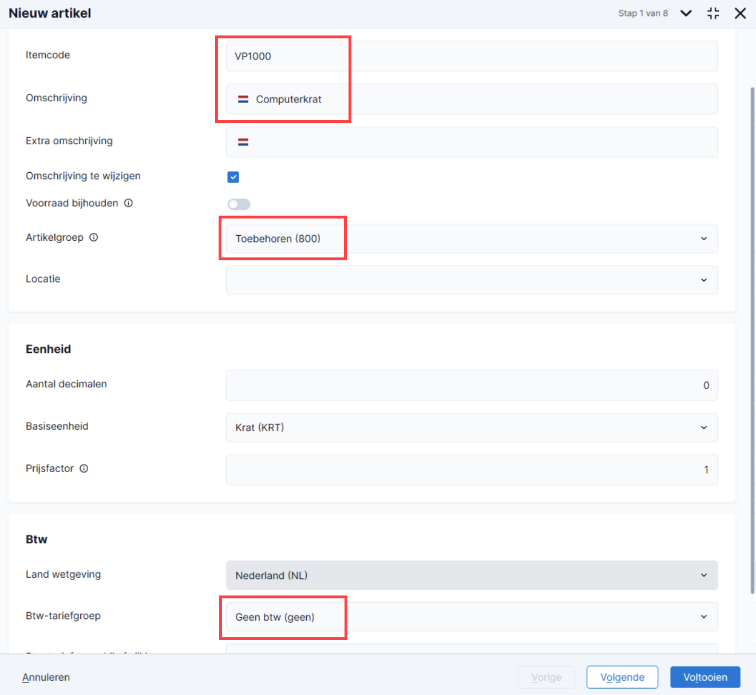Screen dimensions: 756x695
Task: Click the Dutch flag in Extra omschrijving field
Action: click(x=243, y=142)
